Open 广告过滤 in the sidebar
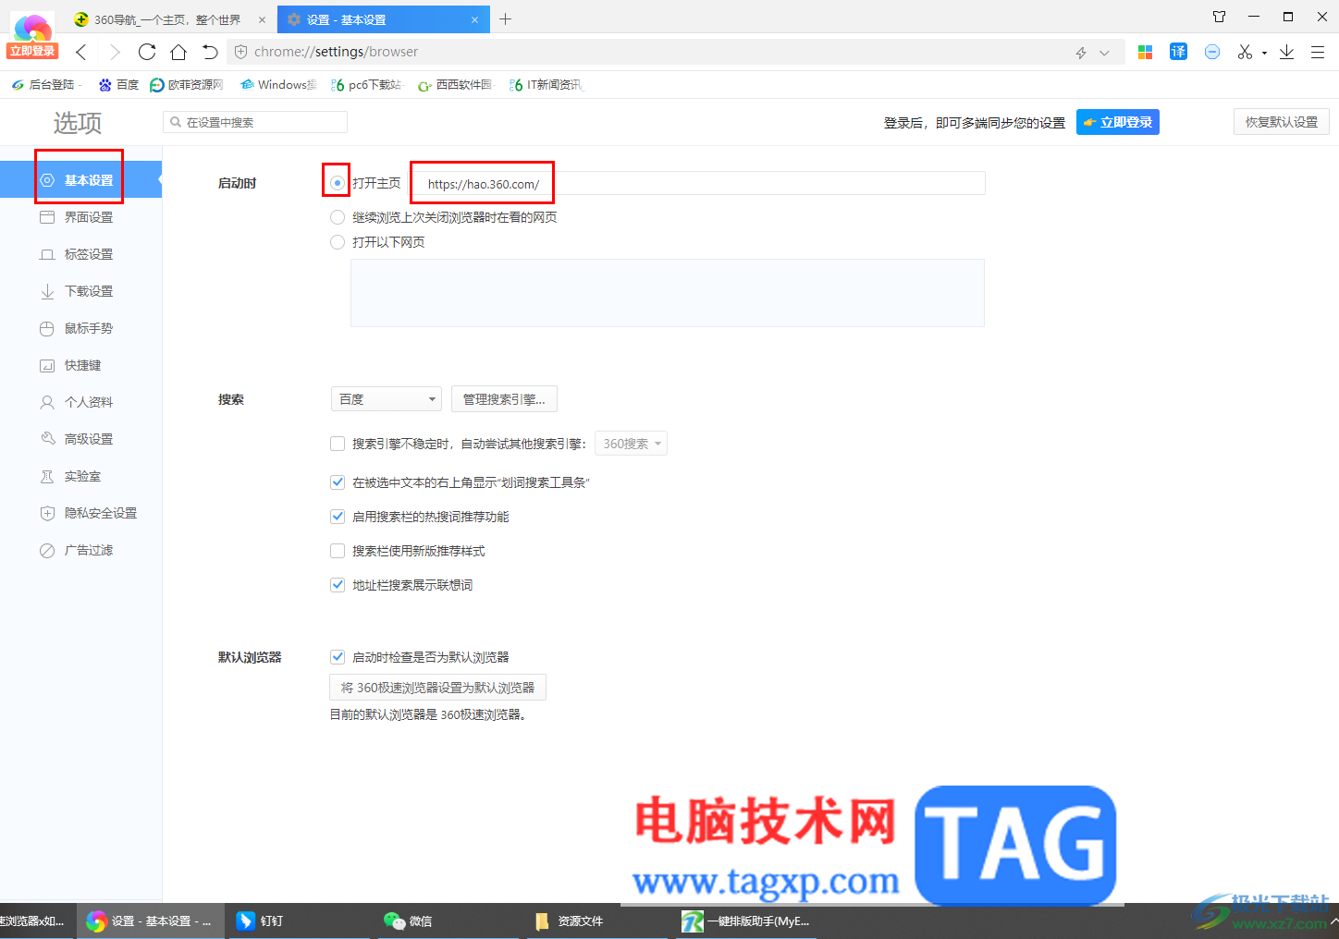1339x939 pixels. pyautogui.click(x=80, y=550)
